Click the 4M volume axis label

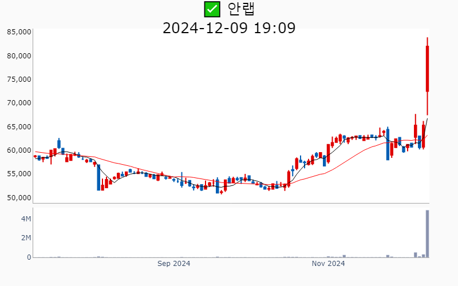tap(26, 219)
